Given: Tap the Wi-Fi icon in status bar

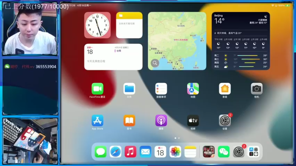Looking at the screenshot, I should pos(273,6).
